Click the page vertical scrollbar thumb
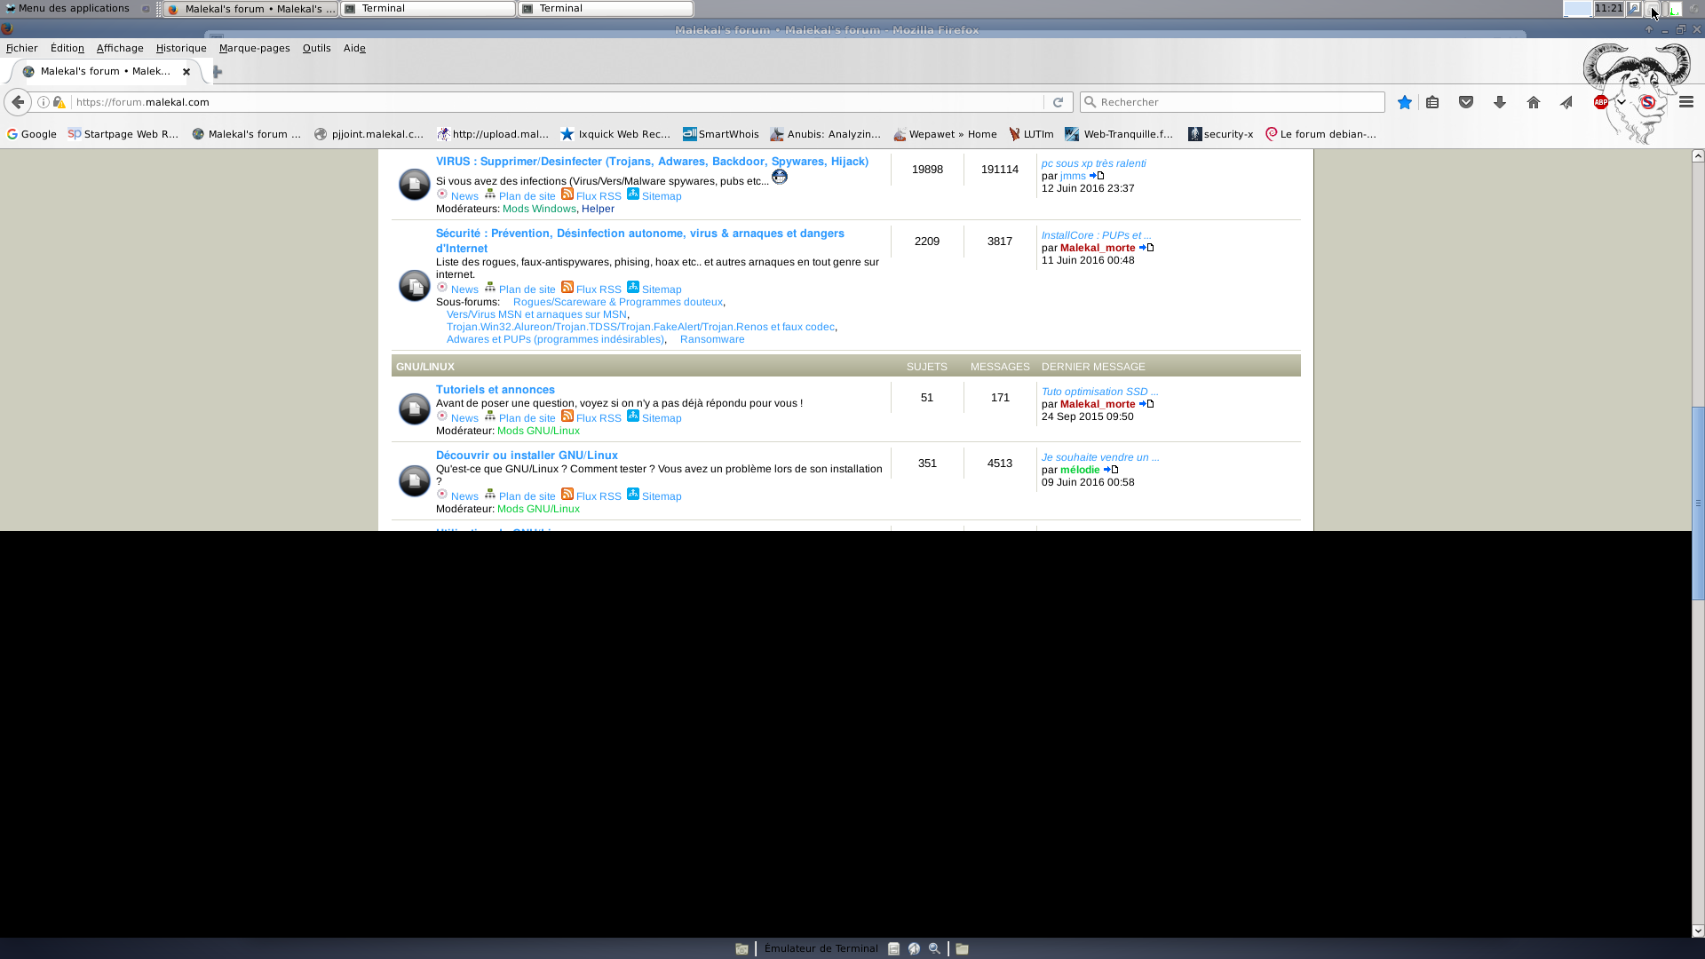Image resolution: width=1705 pixels, height=959 pixels. pos(1698,503)
